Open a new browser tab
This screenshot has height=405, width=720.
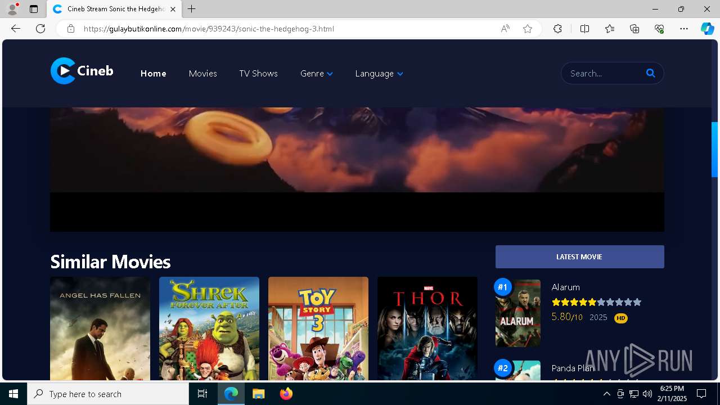point(192,9)
